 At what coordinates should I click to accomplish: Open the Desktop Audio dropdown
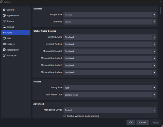pos(110,37)
